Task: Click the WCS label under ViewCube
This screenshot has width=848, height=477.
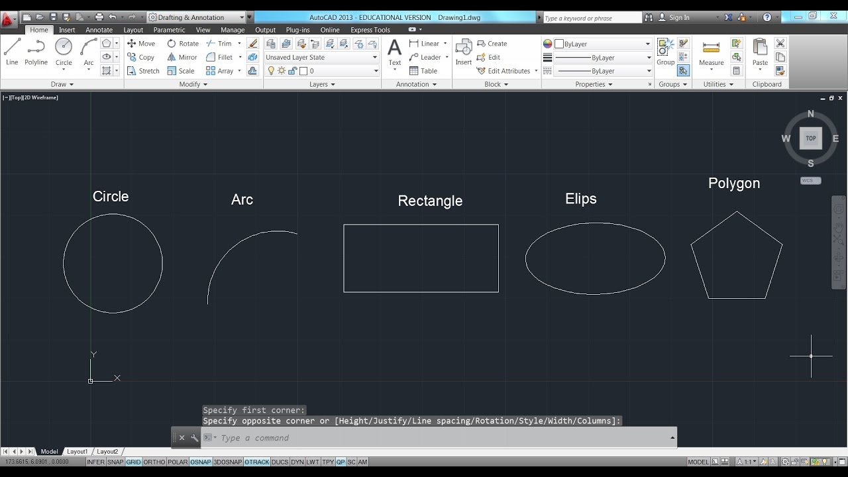Action: coord(810,180)
